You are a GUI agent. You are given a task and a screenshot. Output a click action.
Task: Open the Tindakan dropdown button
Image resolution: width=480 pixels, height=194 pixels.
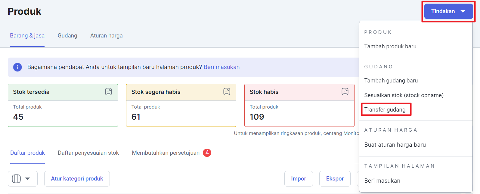point(448,11)
